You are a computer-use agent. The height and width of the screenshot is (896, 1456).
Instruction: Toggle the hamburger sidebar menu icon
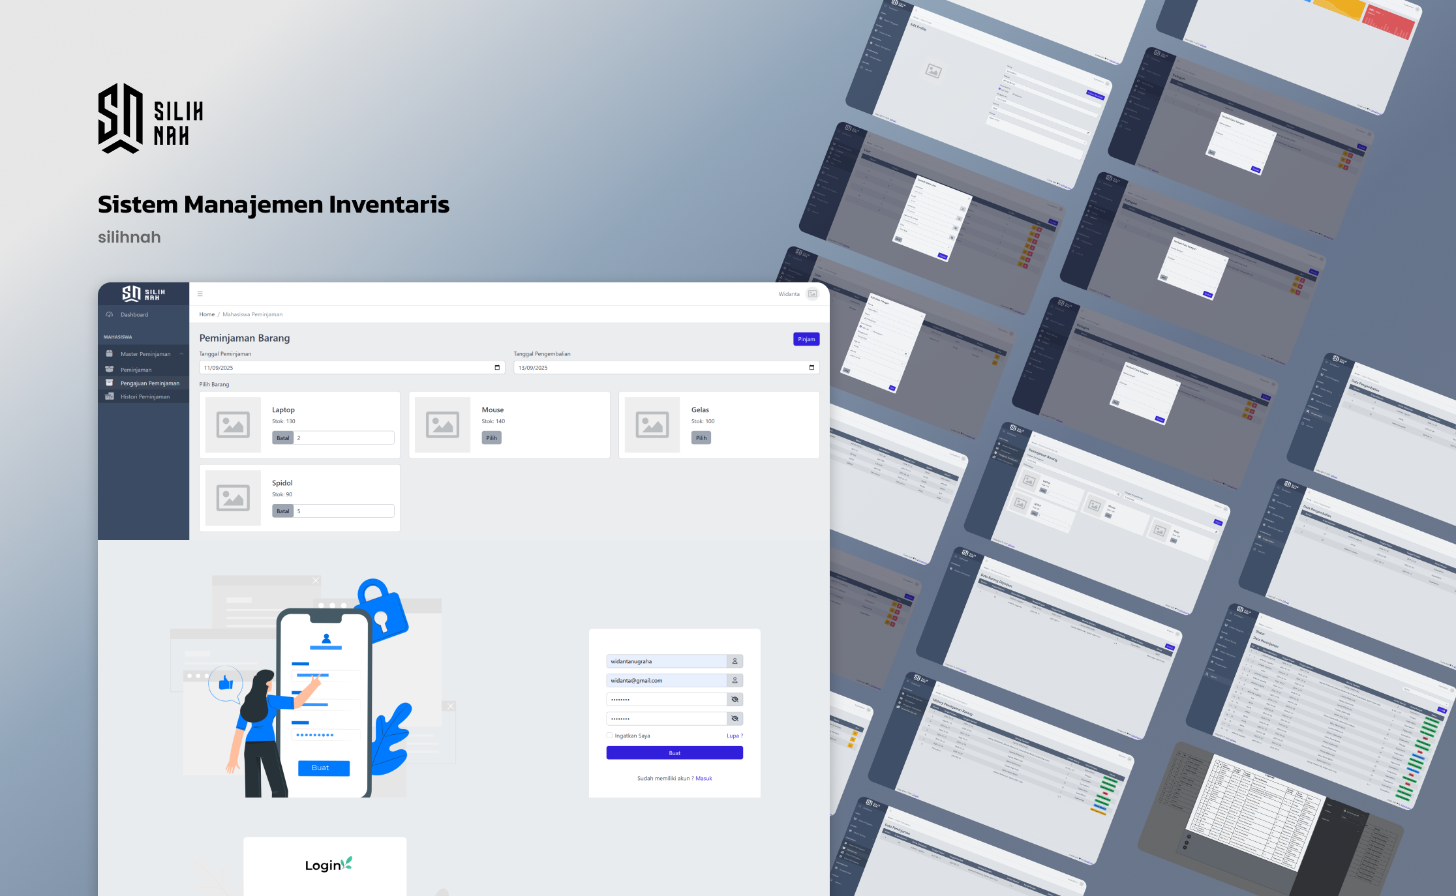pos(200,294)
